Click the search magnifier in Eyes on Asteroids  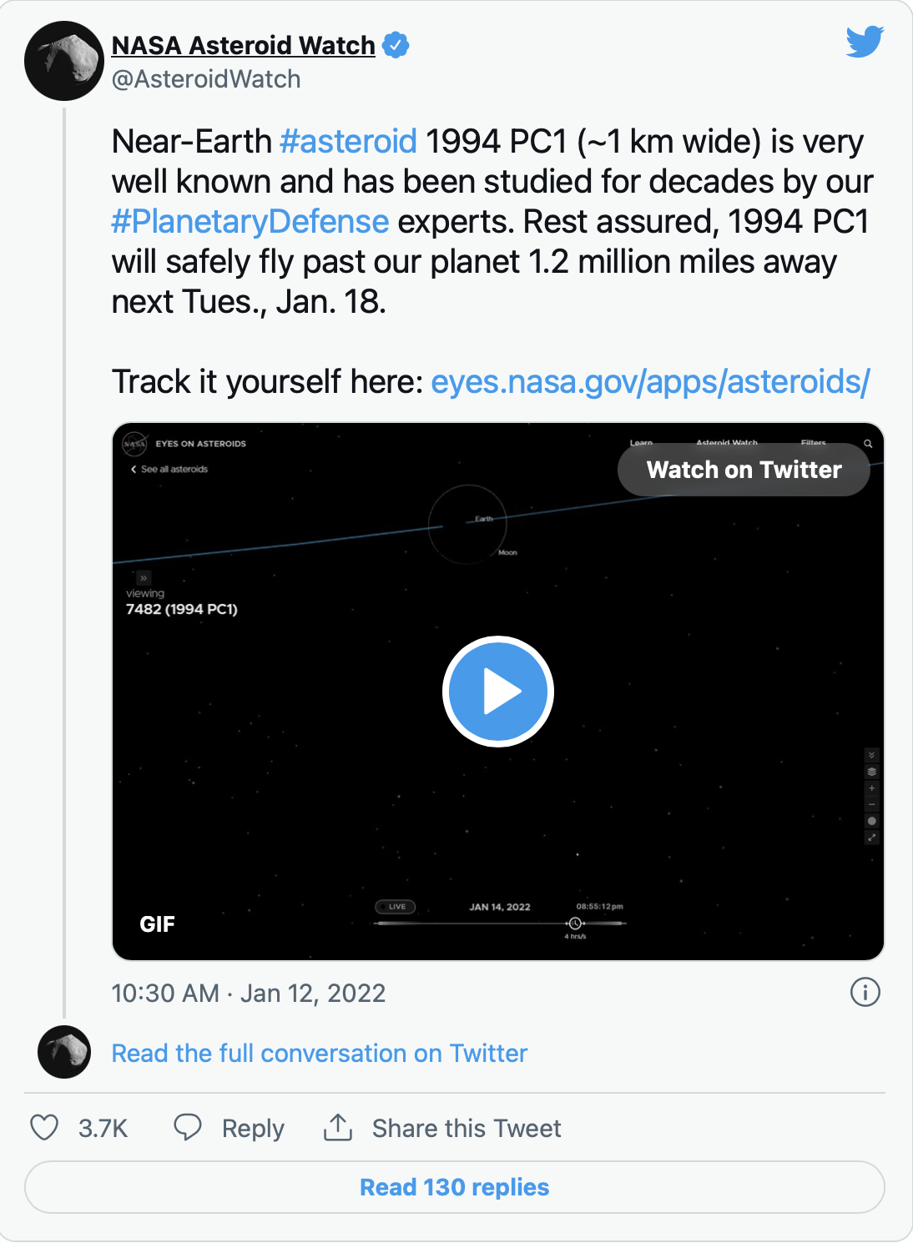point(868,444)
